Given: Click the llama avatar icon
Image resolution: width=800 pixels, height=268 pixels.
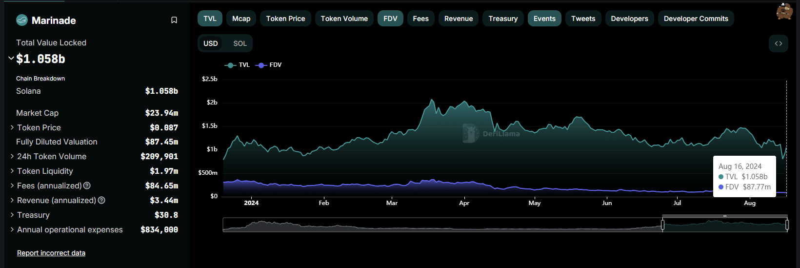Looking at the screenshot, I should pos(784,11).
